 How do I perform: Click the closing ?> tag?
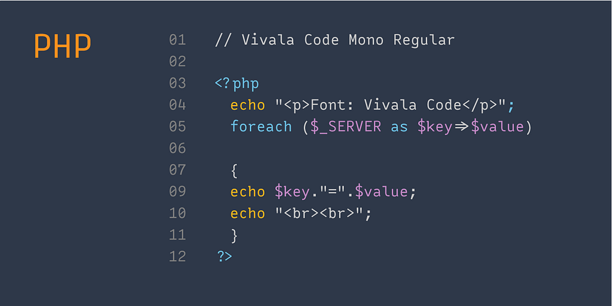(224, 256)
